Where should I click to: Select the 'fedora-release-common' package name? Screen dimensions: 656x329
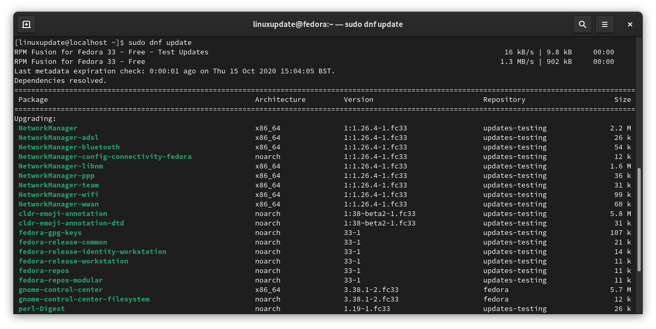point(63,242)
